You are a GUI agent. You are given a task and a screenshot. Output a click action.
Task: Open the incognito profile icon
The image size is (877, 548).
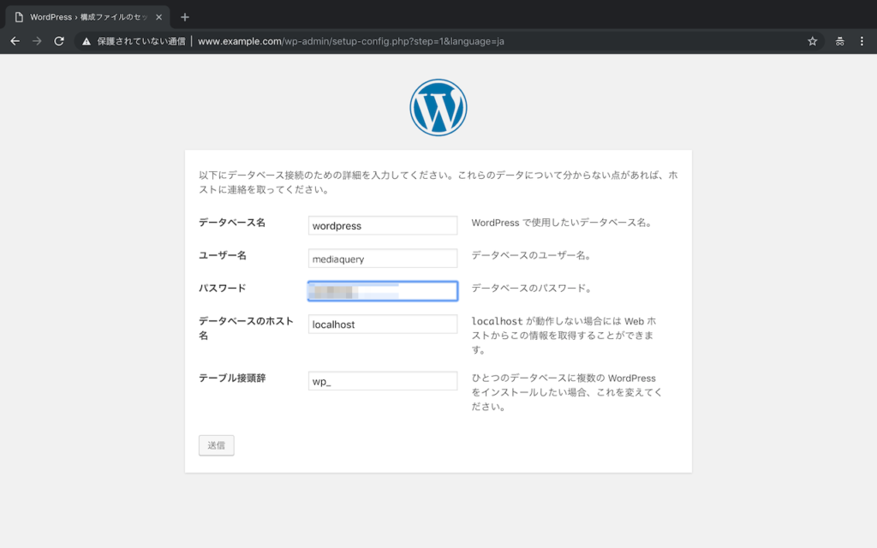pyautogui.click(x=839, y=41)
